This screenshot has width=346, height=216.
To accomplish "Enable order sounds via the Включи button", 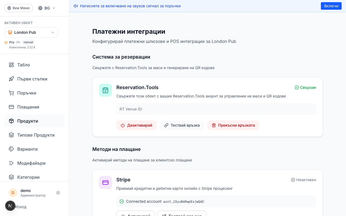I will pos(331,6).
